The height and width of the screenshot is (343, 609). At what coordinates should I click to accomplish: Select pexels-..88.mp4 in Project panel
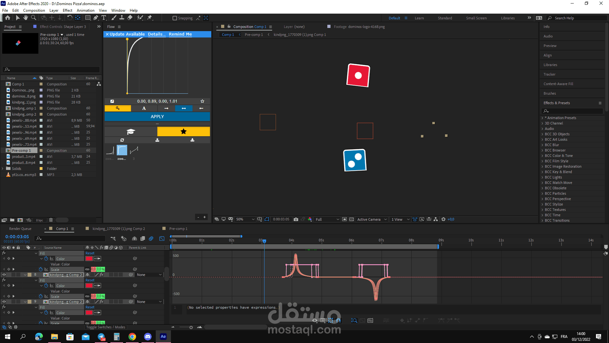tap(24, 120)
